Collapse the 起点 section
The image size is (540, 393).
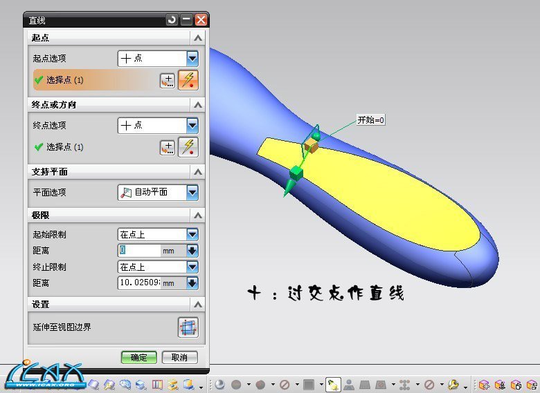[x=198, y=38]
